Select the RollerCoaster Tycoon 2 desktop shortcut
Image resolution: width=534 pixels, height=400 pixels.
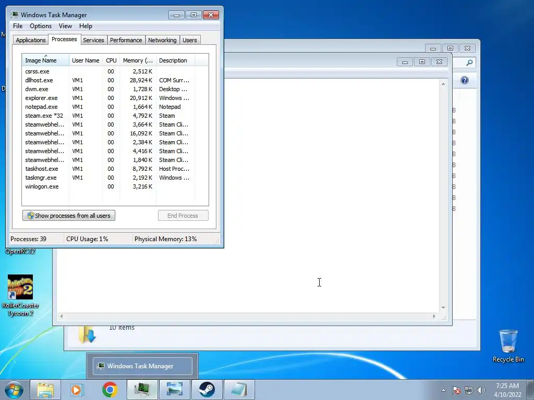(x=20, y=295)
